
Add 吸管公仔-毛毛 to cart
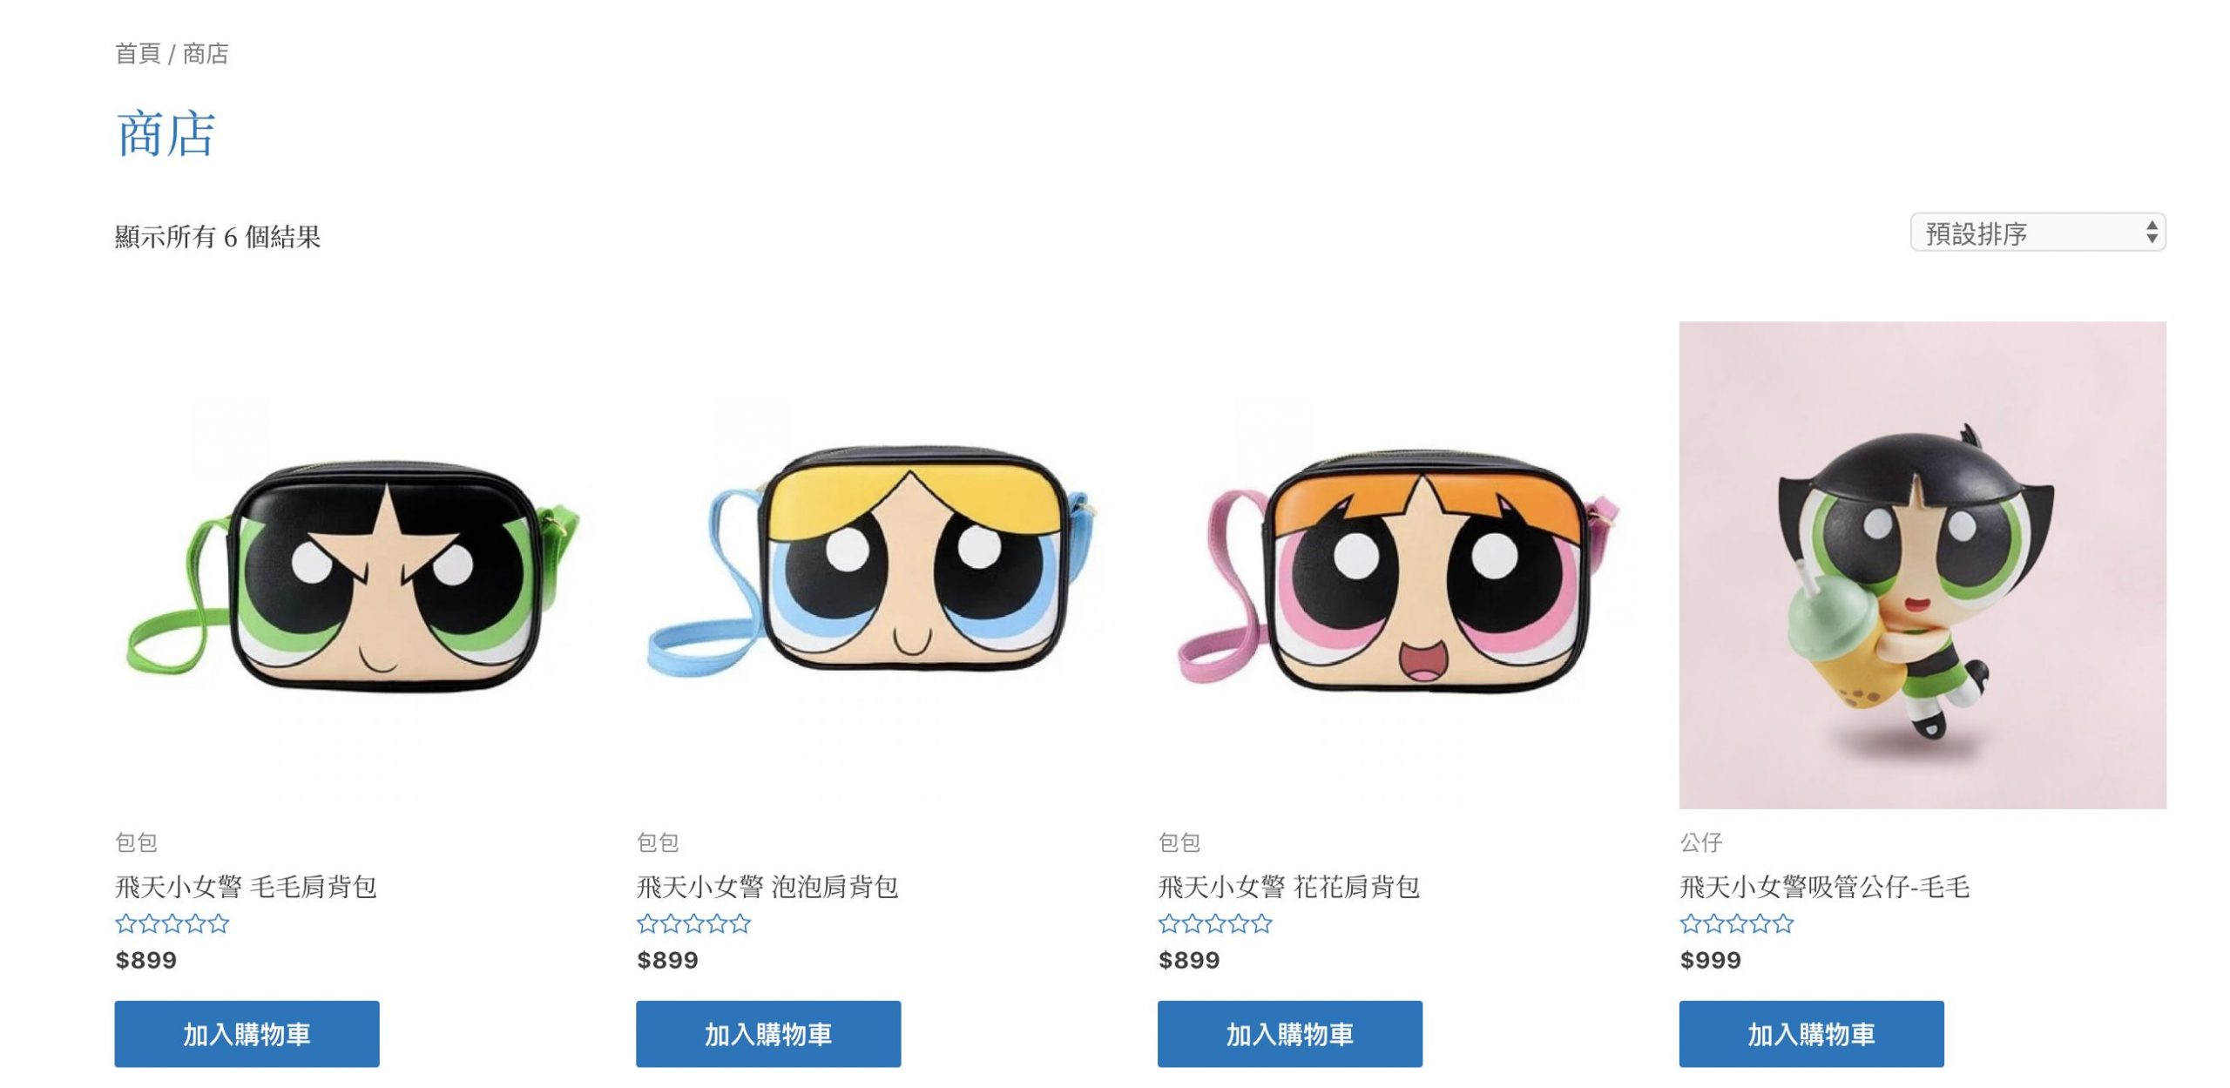pos(1811,1034)
